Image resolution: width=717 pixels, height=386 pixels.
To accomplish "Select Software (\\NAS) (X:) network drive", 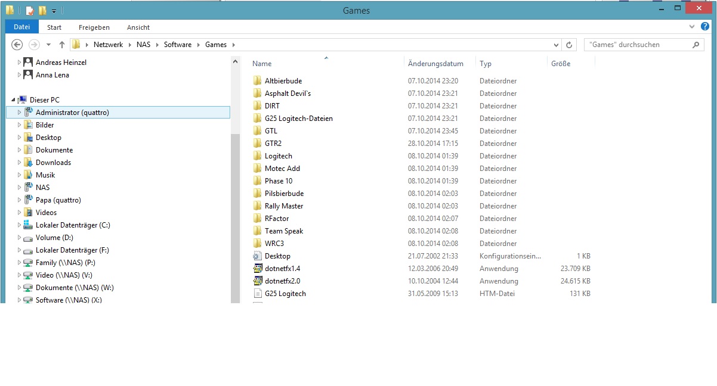I will 69,300.
